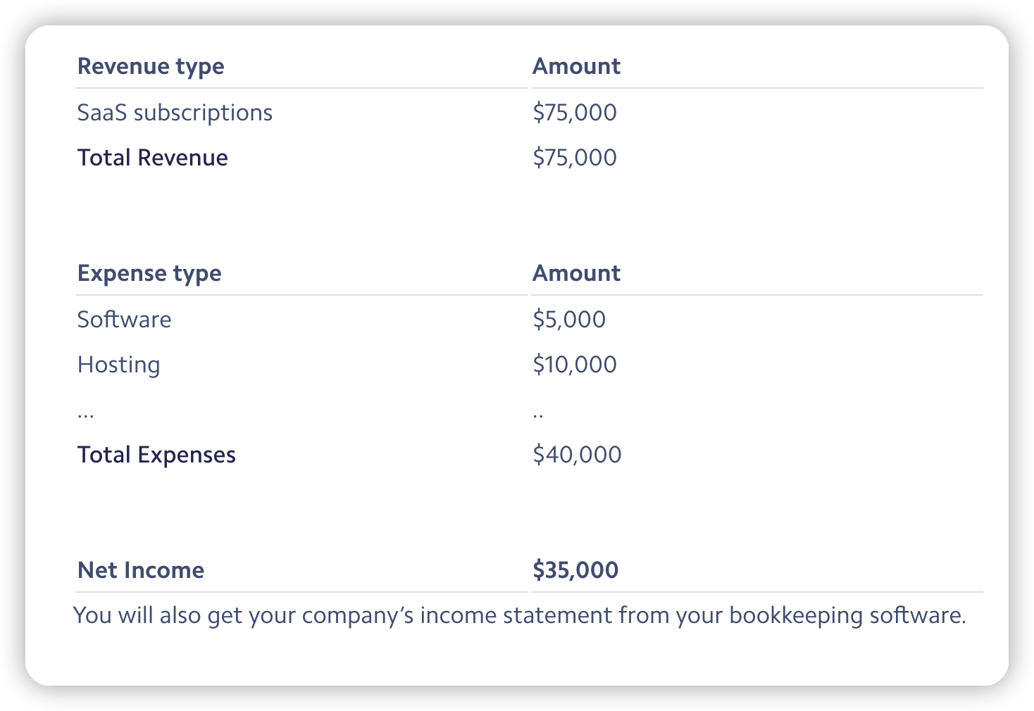Viewport: 1034px width, 711px height.
Task: Click the $40,000 Total Expenses amount
Action: 577,455
